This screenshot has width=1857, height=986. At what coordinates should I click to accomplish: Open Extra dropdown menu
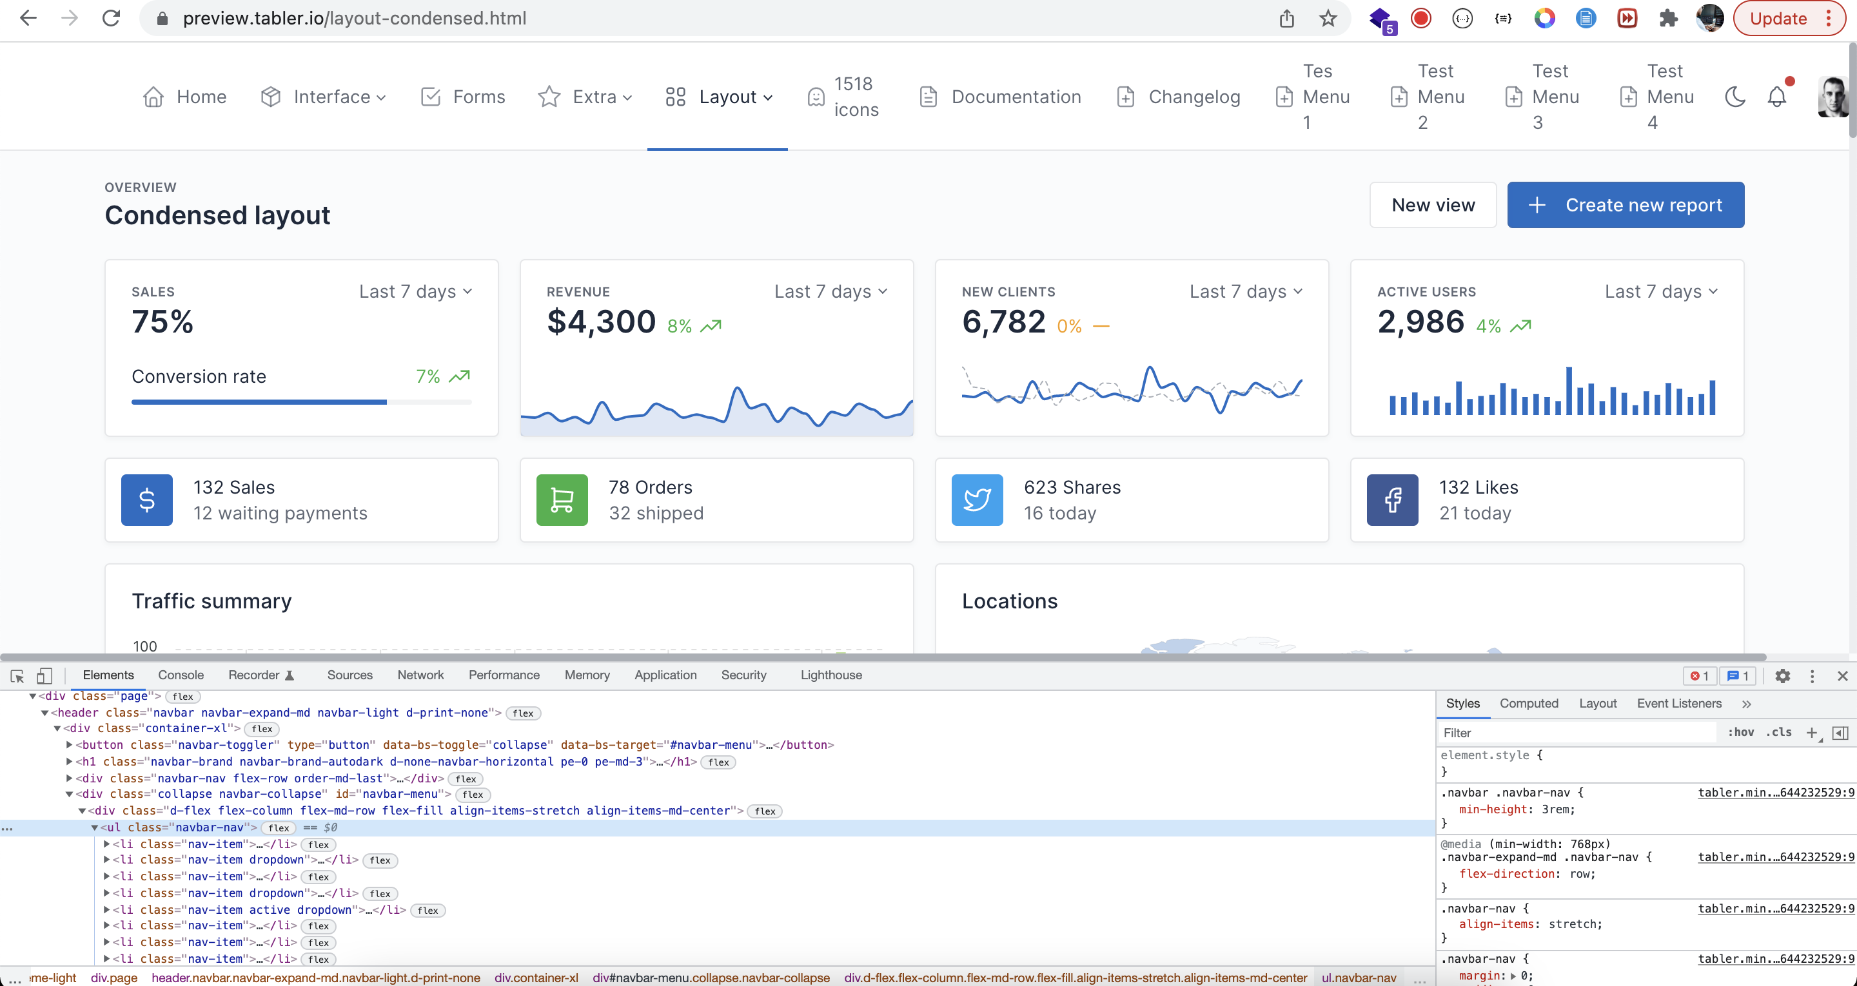585,97
